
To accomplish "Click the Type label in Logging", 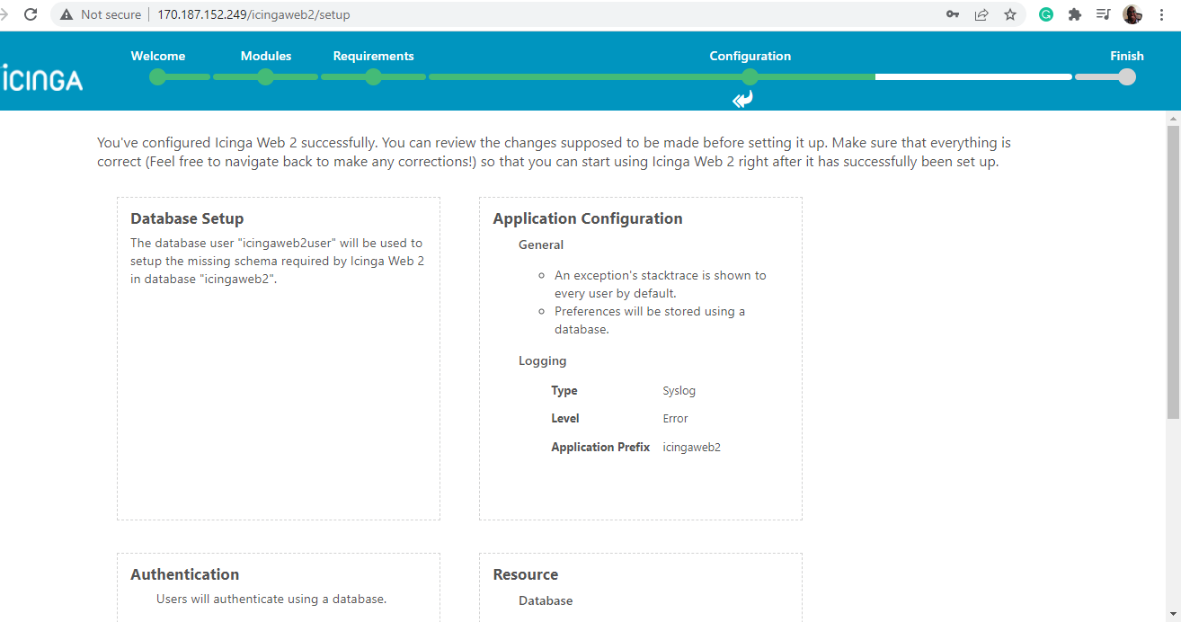I will 564,391.
